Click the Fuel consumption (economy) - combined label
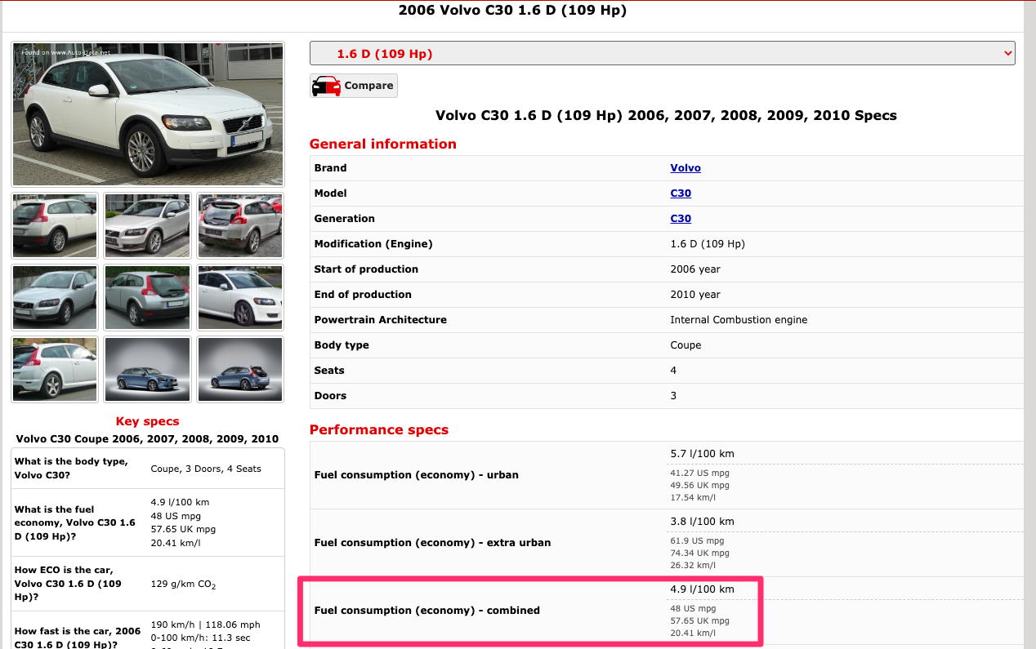 coord(426,611)
